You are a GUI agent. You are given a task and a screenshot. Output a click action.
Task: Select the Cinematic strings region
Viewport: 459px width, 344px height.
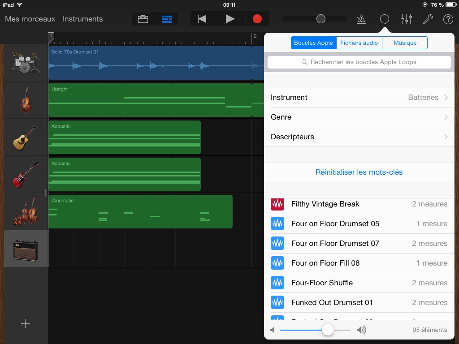(140, 211)
